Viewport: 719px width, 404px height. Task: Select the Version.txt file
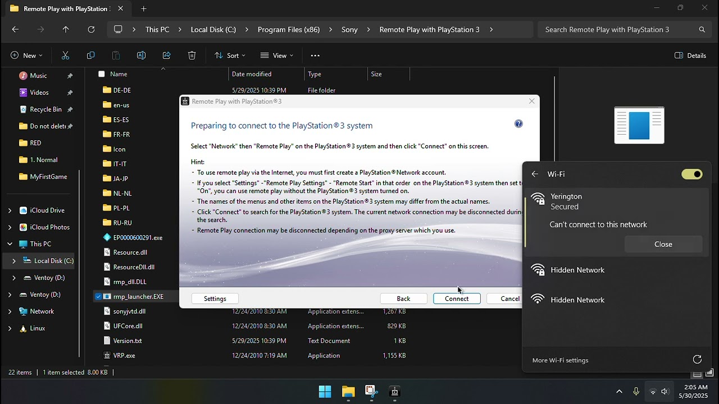128,341
